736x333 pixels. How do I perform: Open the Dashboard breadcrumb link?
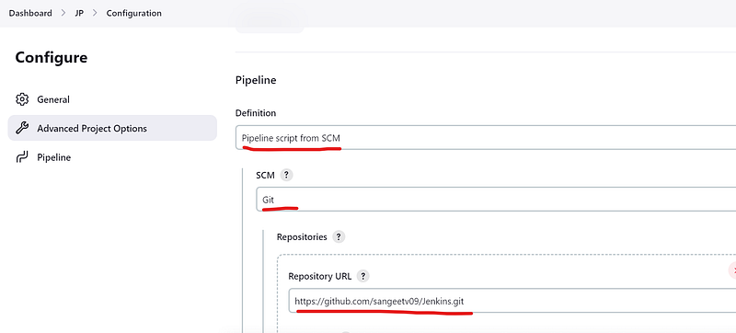click(x=30, y=13)
